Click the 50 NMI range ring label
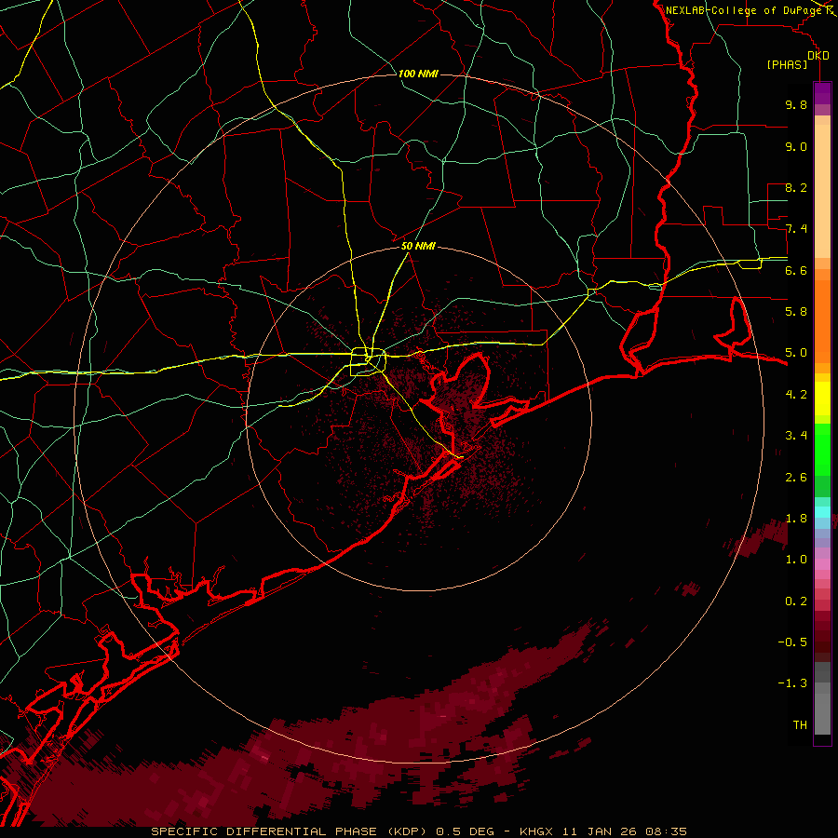The image size is (838, 838). (x=418, y=246)
